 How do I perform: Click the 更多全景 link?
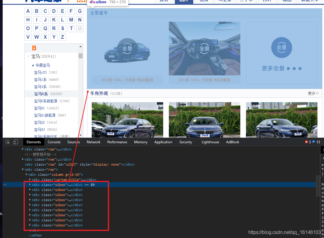(x=281, y=69)
